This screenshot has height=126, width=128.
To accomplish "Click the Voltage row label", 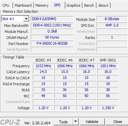I will point(23,108).
